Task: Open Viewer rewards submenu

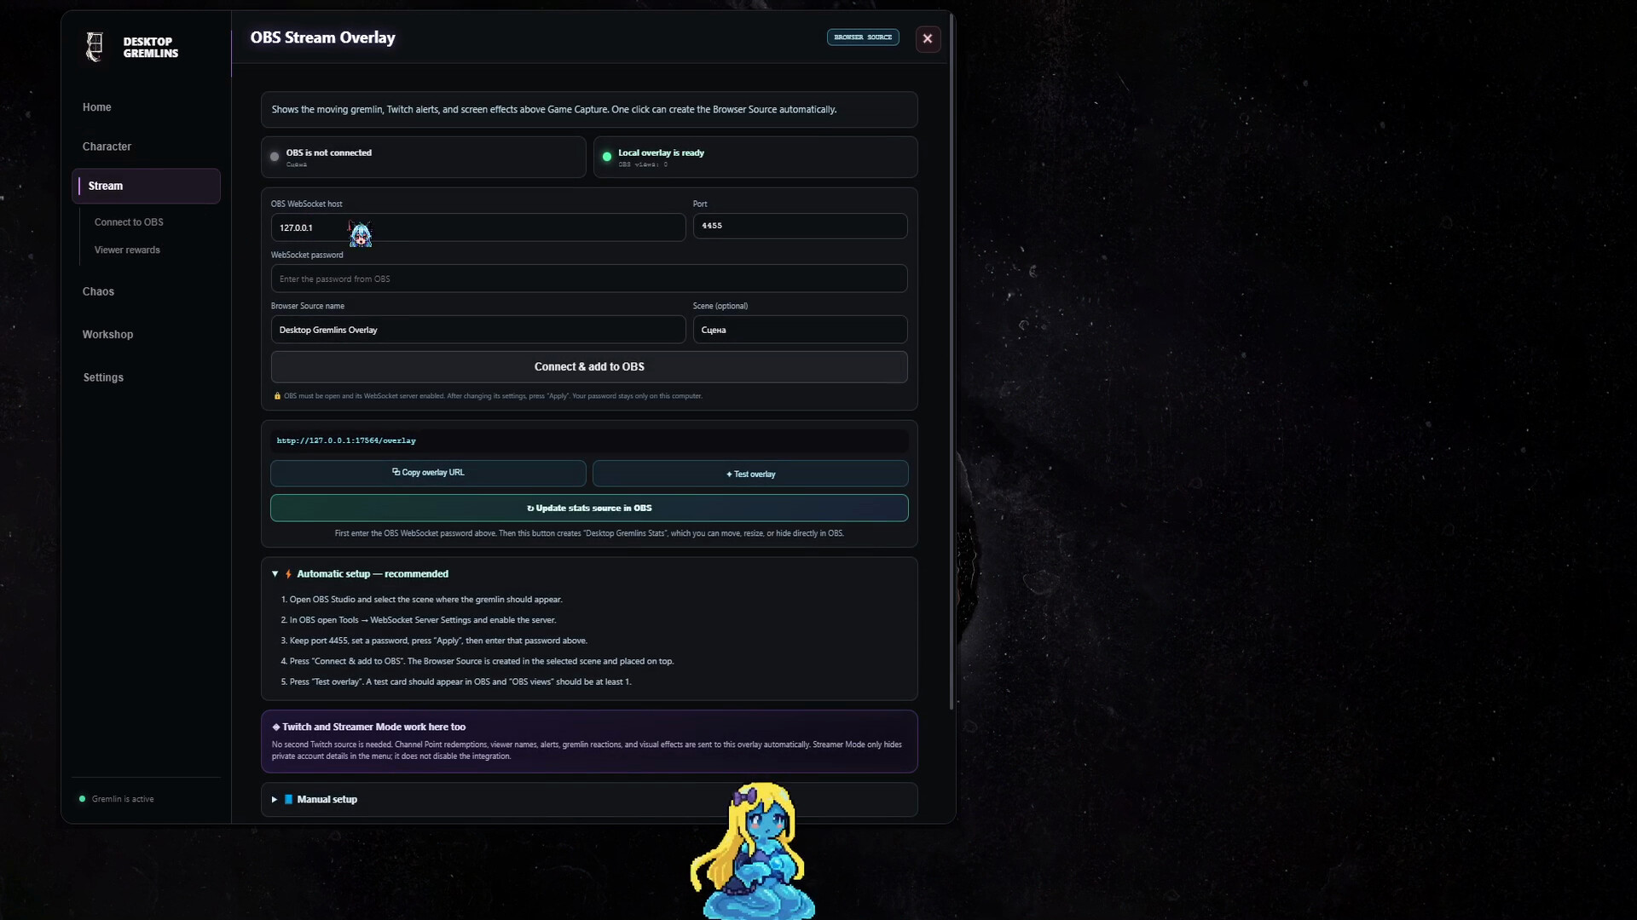Action: click(127, 250)
